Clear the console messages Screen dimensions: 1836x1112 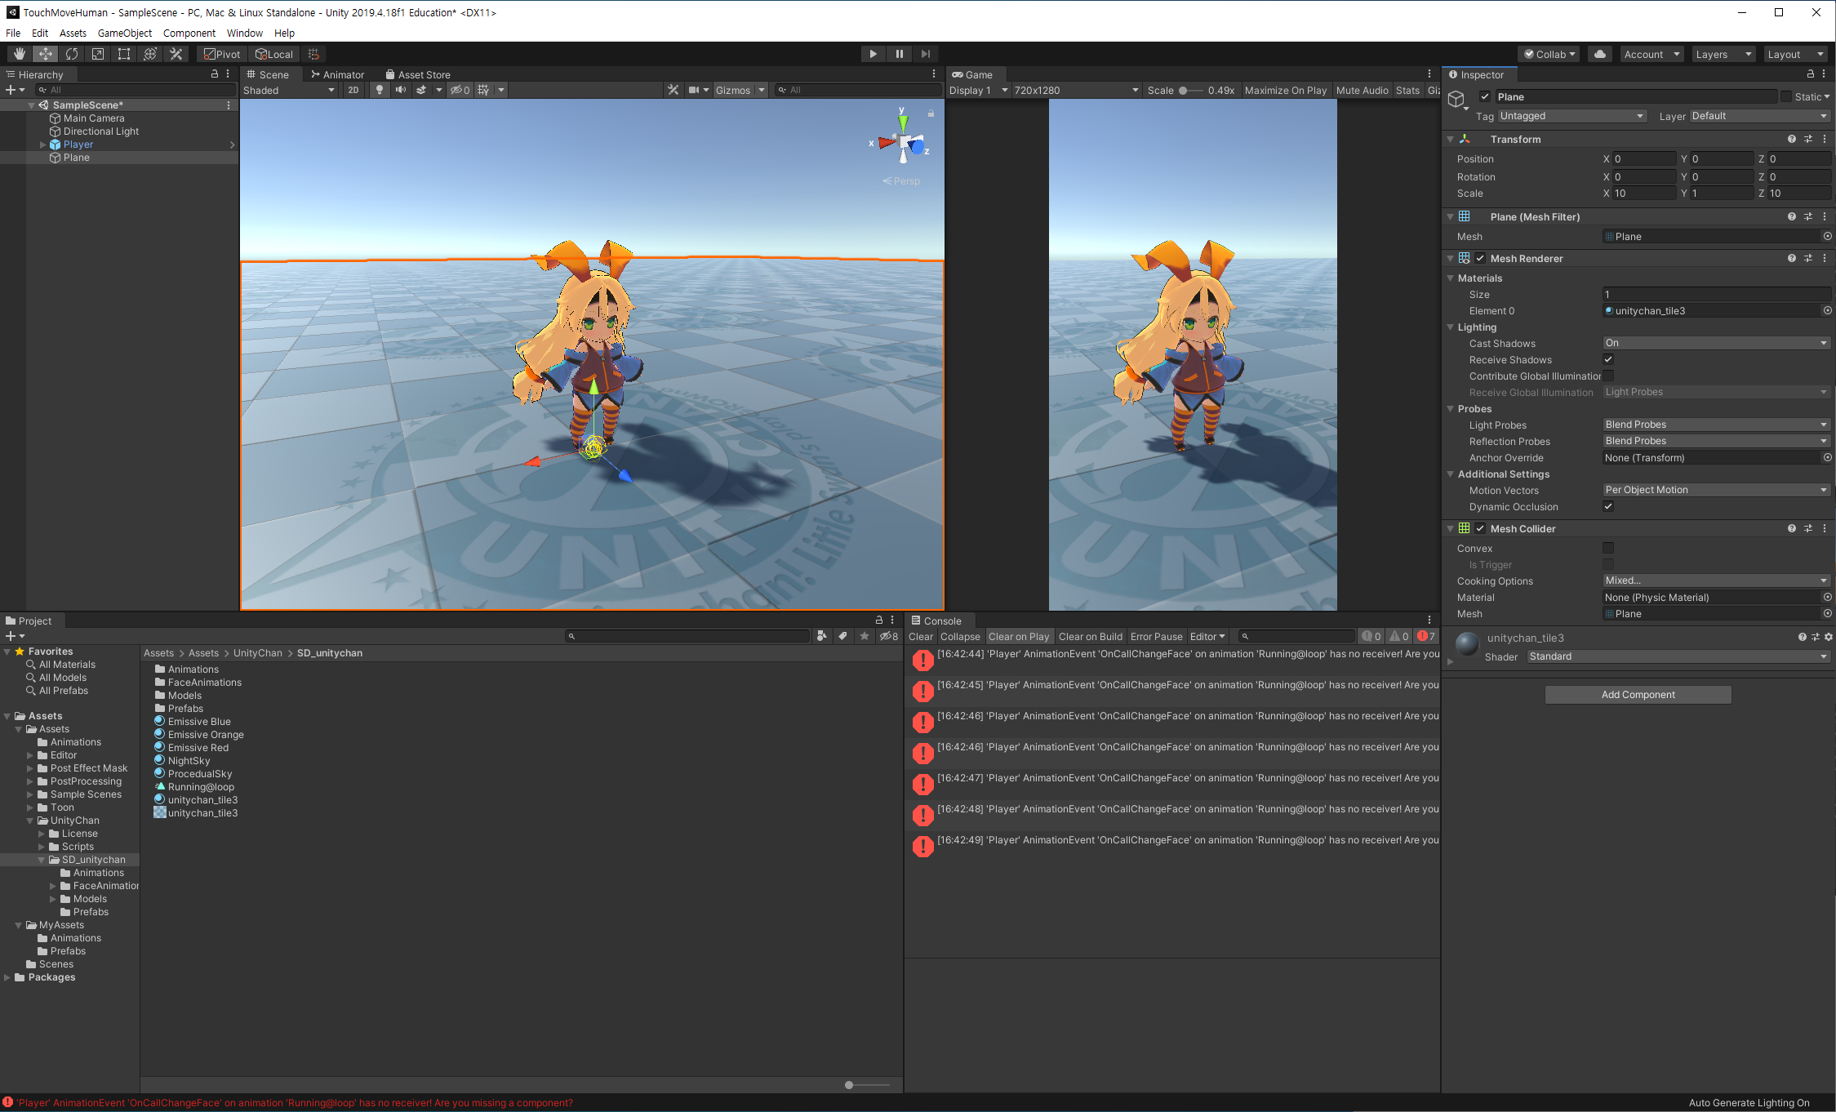tap(920, 636)
